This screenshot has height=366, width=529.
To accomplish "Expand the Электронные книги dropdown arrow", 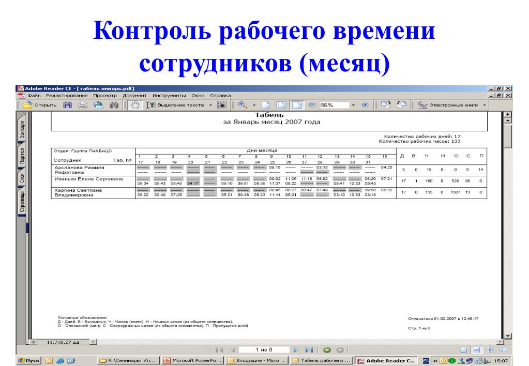I will (484, 105).
